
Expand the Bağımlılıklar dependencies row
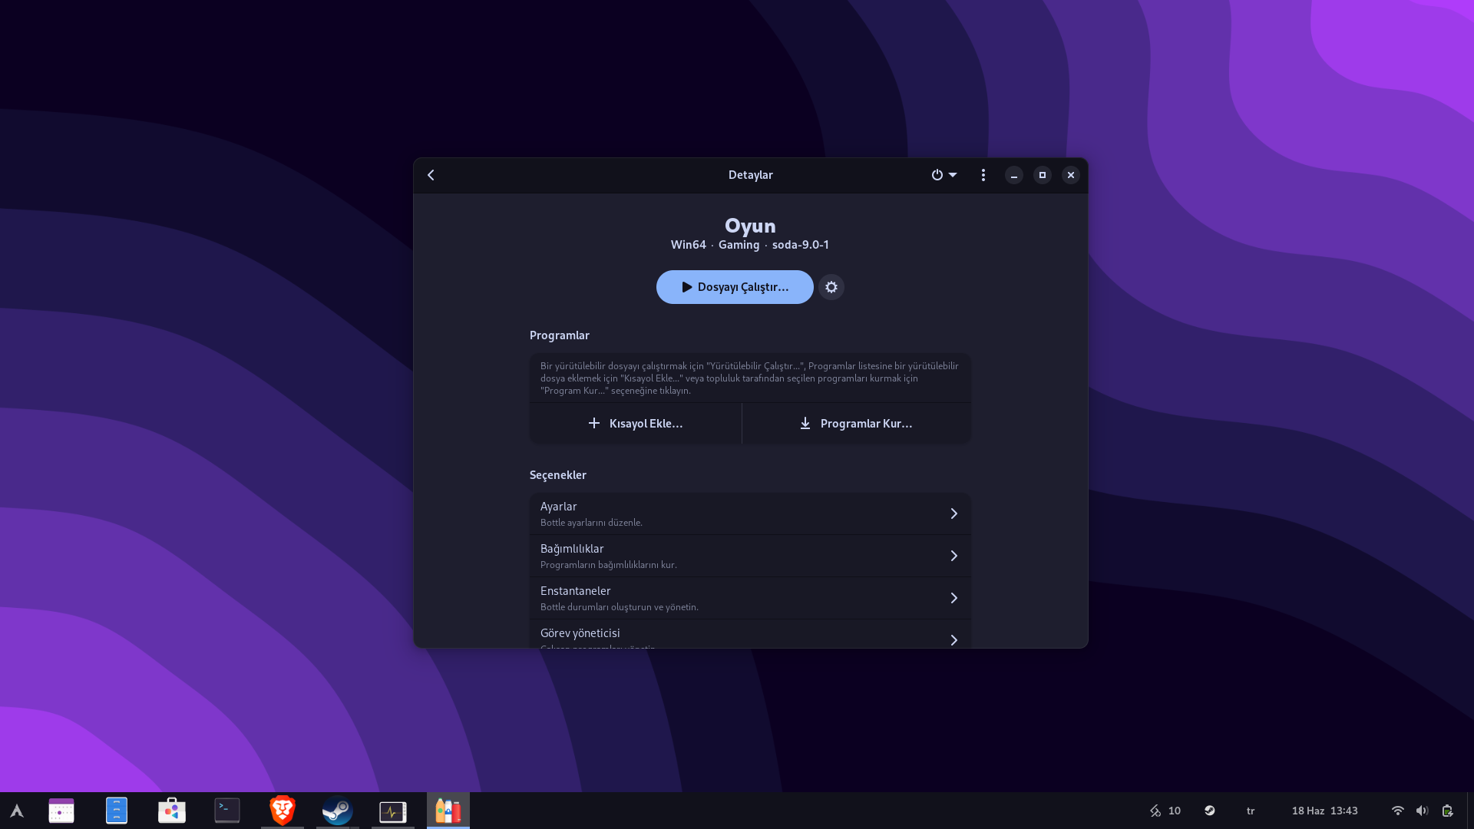(749, 556)
